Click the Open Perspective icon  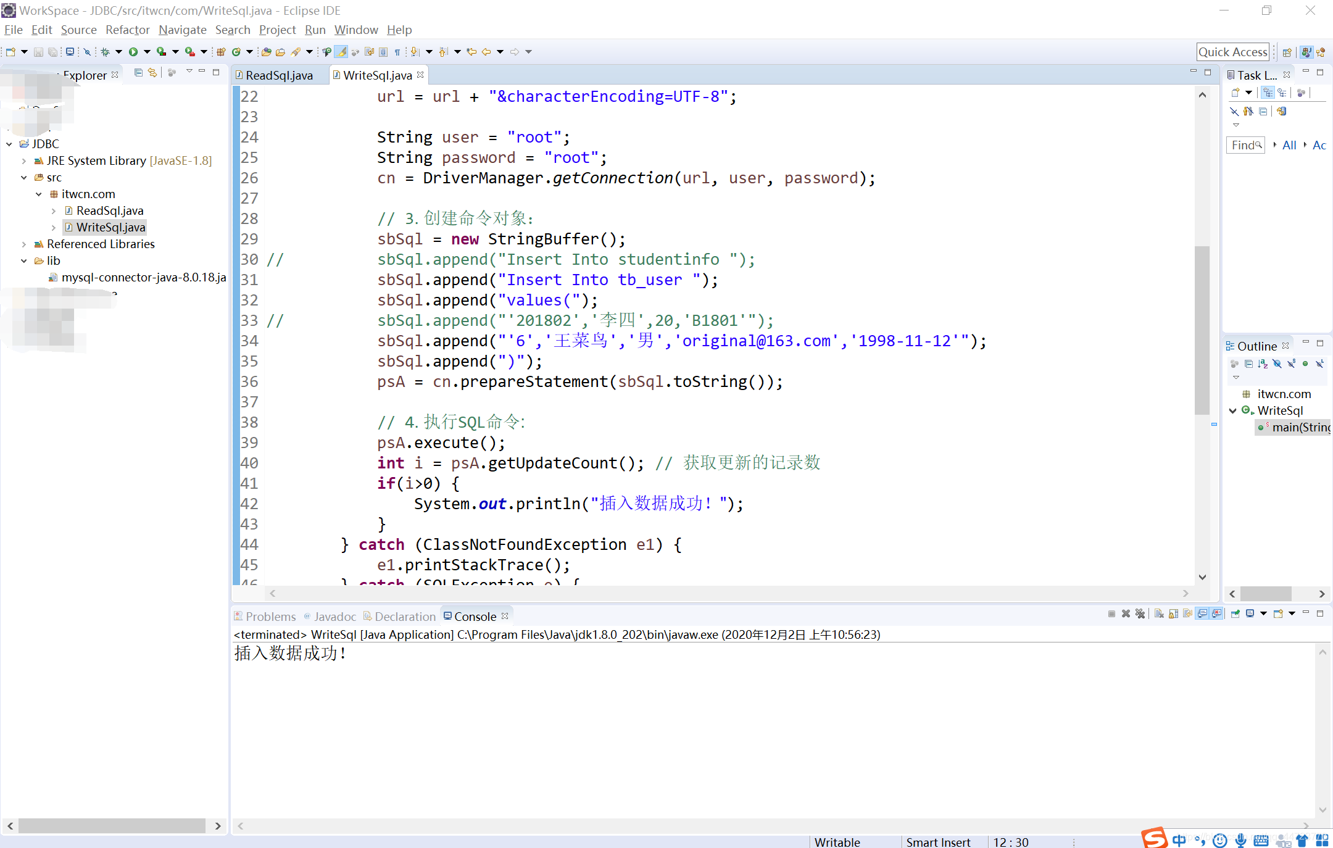click(x=1287, y=52)
